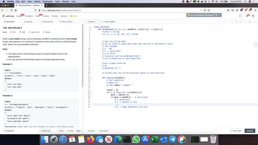Switch to the Description tab

pos(9,21)
